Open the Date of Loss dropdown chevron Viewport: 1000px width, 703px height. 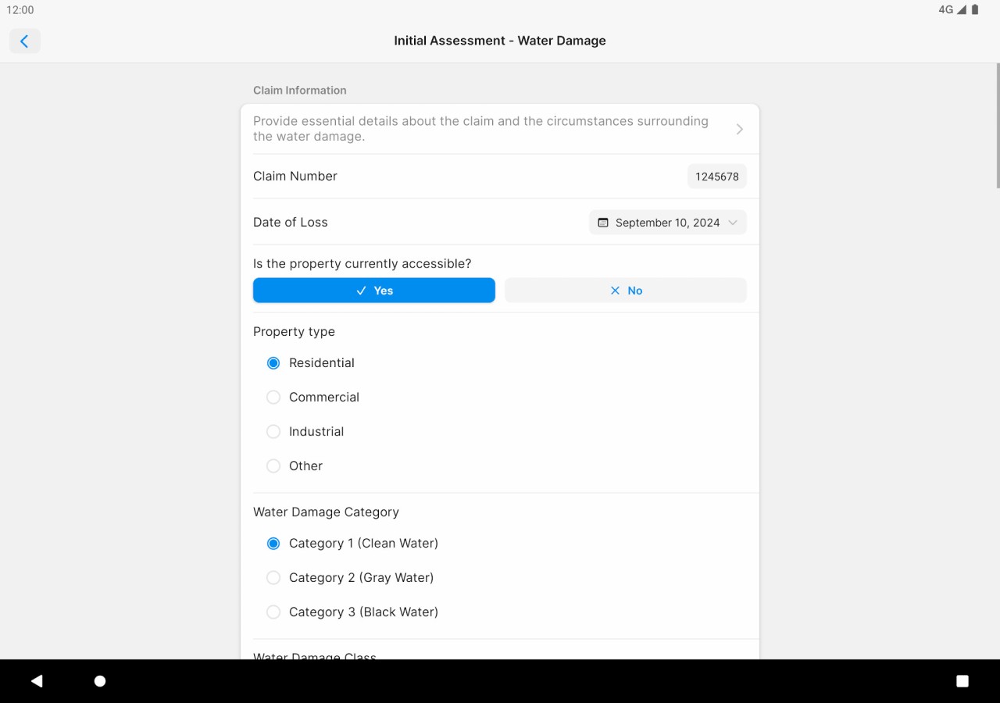pos(733,223)
